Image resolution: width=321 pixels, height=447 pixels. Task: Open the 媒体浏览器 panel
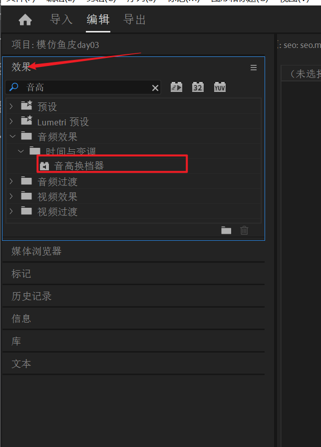click(x=36, y=251)
